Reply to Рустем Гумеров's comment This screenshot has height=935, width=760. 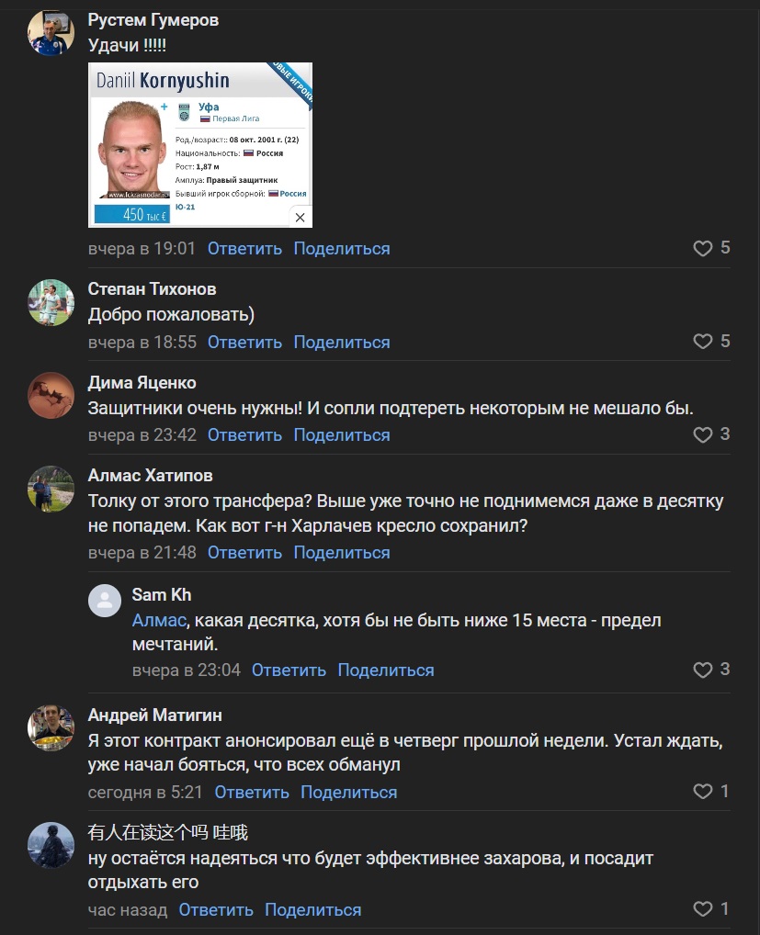click(244, 249)
